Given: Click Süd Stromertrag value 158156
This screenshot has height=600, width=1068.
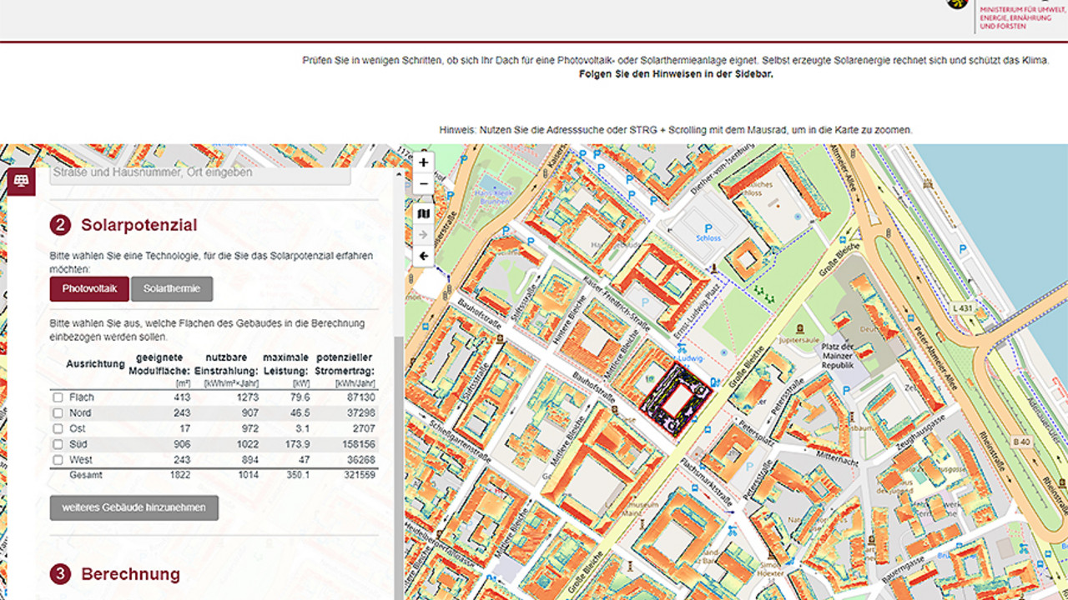Looking at the screenshot, I should [x=358, y=444].
